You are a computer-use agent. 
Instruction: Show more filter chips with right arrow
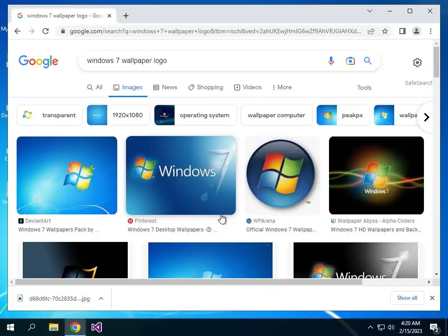(426, 117)
